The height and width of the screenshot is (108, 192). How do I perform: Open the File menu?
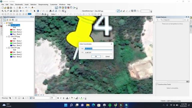[x=3, y=4]
